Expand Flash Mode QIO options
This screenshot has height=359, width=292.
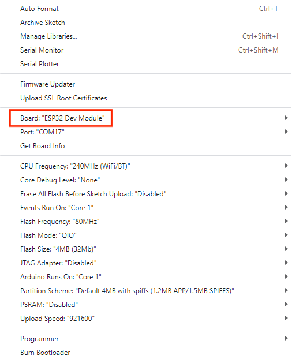146,235
